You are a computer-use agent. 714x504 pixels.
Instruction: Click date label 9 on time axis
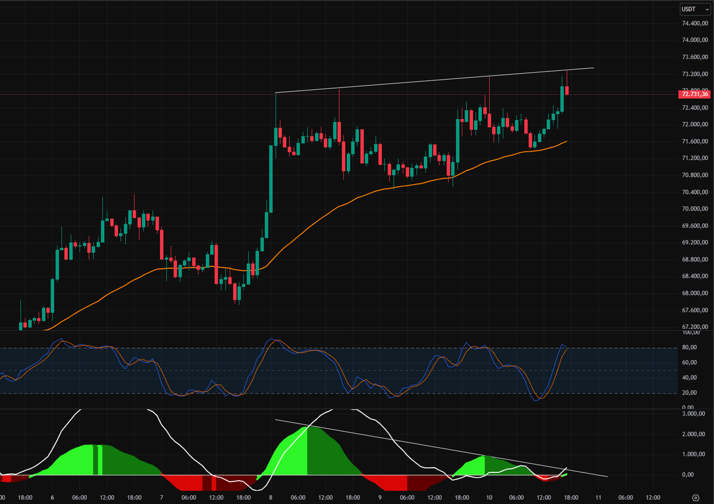(x=380, y=497)
